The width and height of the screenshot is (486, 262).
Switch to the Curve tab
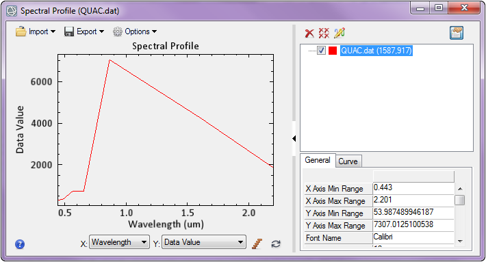[x=348, y=161]
